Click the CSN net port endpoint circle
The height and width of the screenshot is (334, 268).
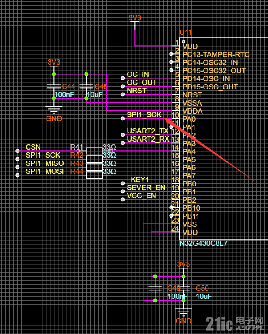pyautogui.click(x=17, y=151)
